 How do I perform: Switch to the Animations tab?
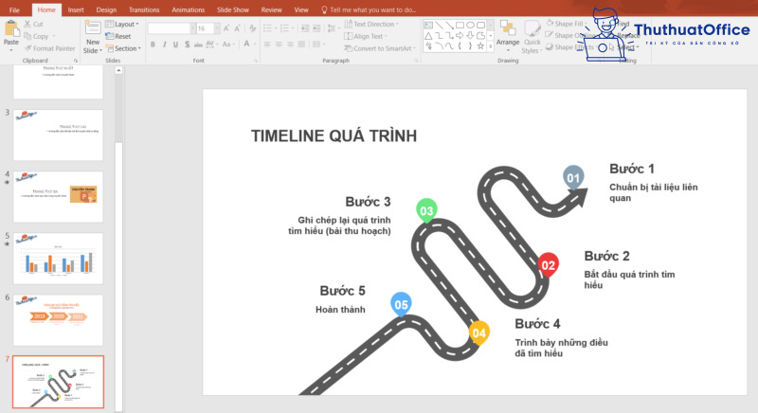188,9
